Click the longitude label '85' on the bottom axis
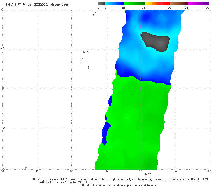This screenshot has width=212, height=187. point(175,171)
